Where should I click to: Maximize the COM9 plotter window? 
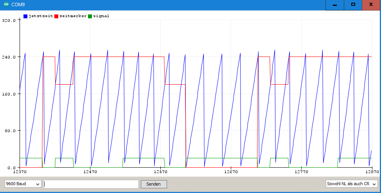(353, 5)
